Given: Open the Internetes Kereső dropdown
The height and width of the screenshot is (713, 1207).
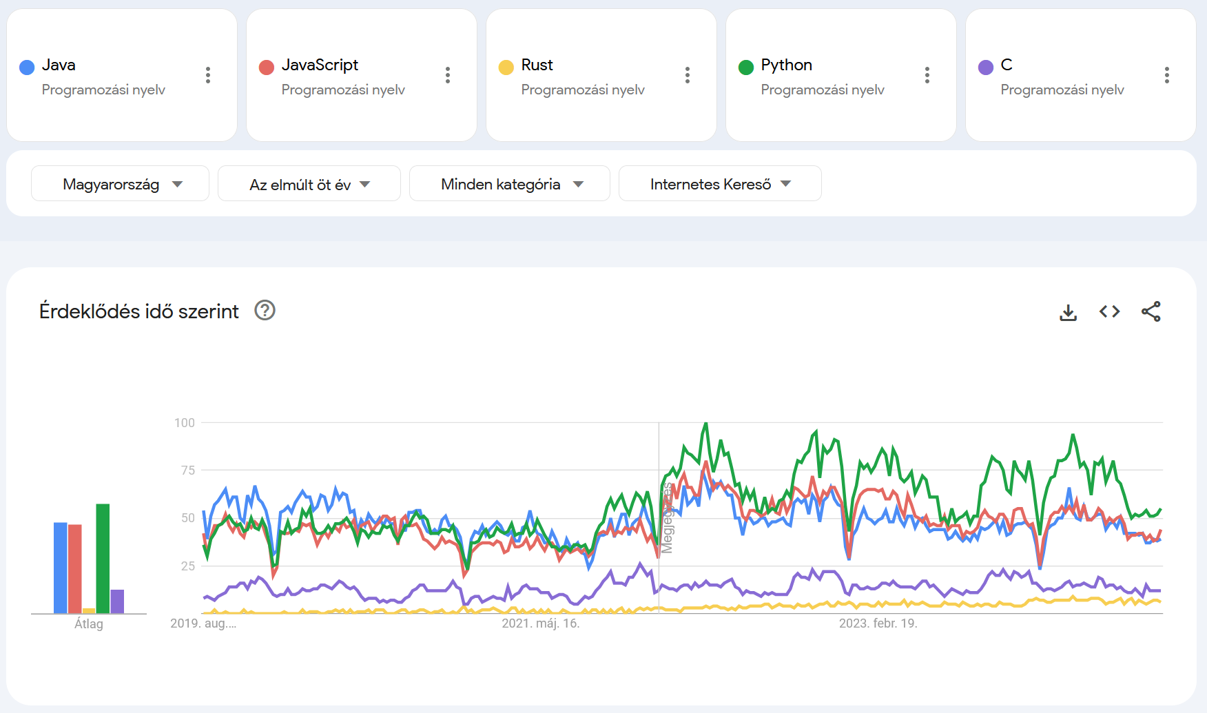Looking at the screenshot, I should (720, 184).
